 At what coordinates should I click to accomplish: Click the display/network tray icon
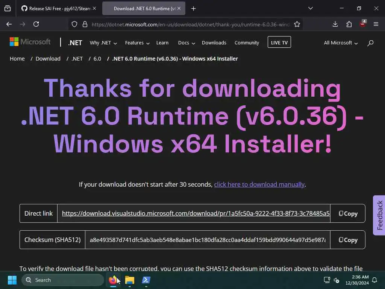tap(327, 280)
